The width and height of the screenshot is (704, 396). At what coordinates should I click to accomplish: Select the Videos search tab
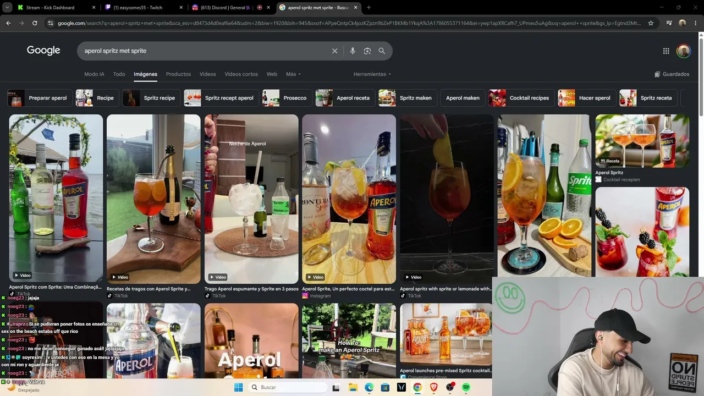207,74
